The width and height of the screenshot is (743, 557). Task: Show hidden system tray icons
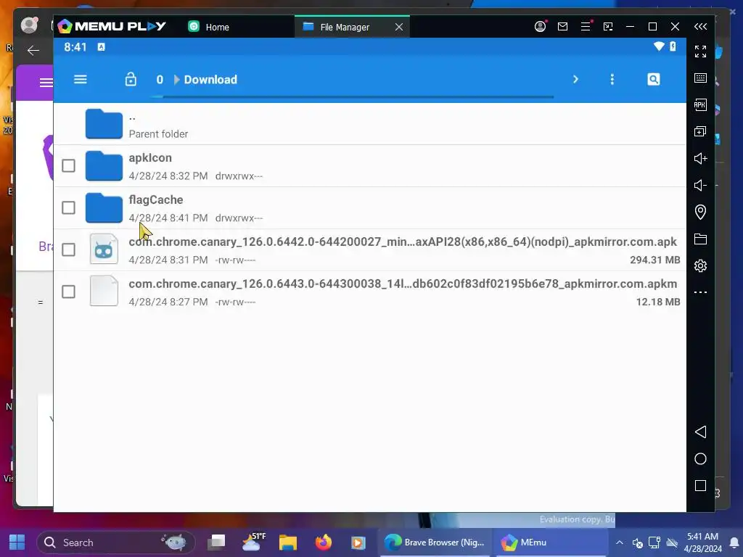click(x=620, y=542)
